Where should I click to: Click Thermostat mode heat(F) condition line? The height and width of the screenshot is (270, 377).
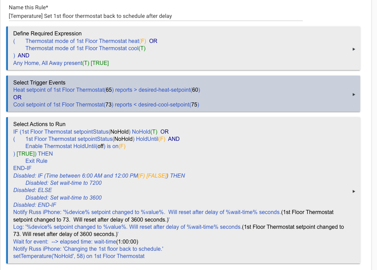[86, 41]
